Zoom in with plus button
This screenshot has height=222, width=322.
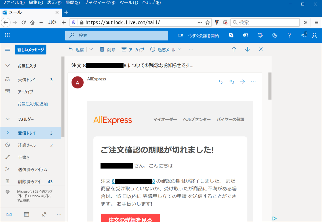pos(64,23)
